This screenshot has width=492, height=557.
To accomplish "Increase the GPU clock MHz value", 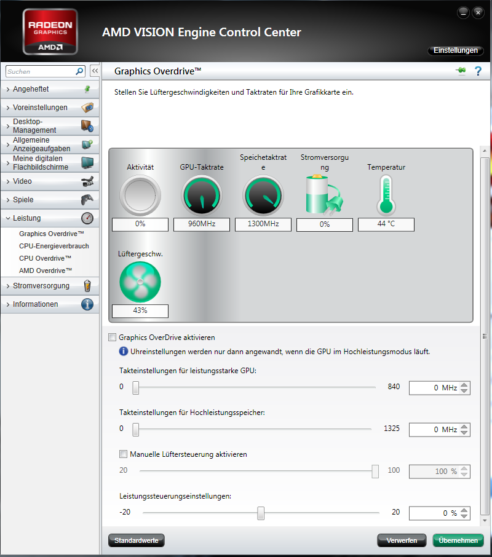I will tap(464, 385).
